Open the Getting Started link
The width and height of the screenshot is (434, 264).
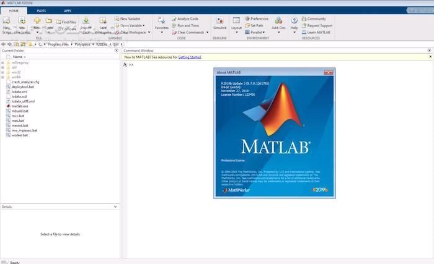coord(190,56)
